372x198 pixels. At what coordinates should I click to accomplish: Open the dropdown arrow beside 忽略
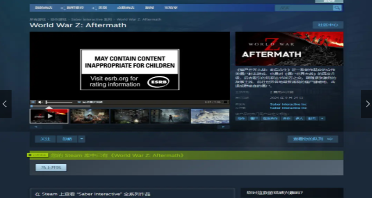[x=82, y=139]
